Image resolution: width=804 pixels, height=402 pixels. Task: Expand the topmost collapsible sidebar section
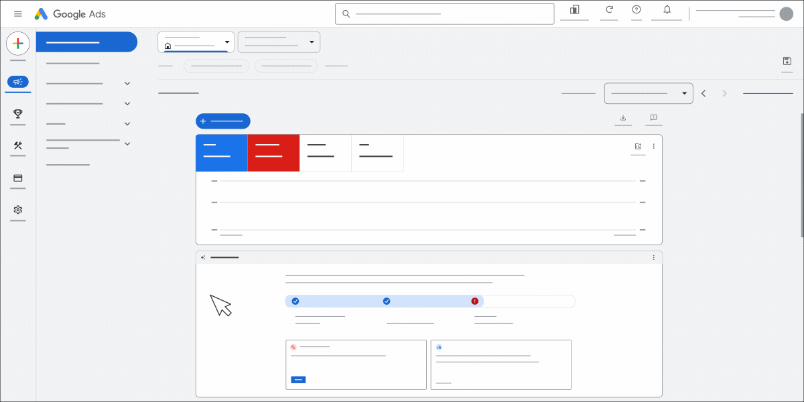(127, 83)
